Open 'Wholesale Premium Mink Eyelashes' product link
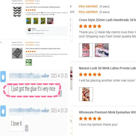The width and height of the screenshot is (136, 136). [x=107, y=112]
